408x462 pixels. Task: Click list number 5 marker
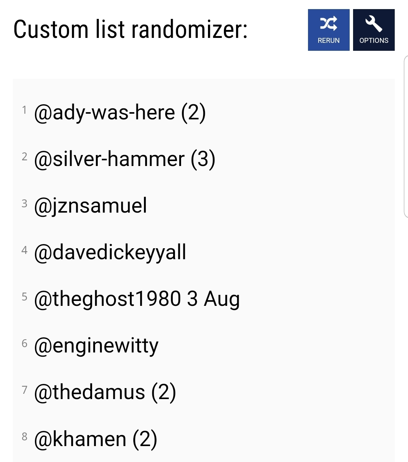(25, 296)
